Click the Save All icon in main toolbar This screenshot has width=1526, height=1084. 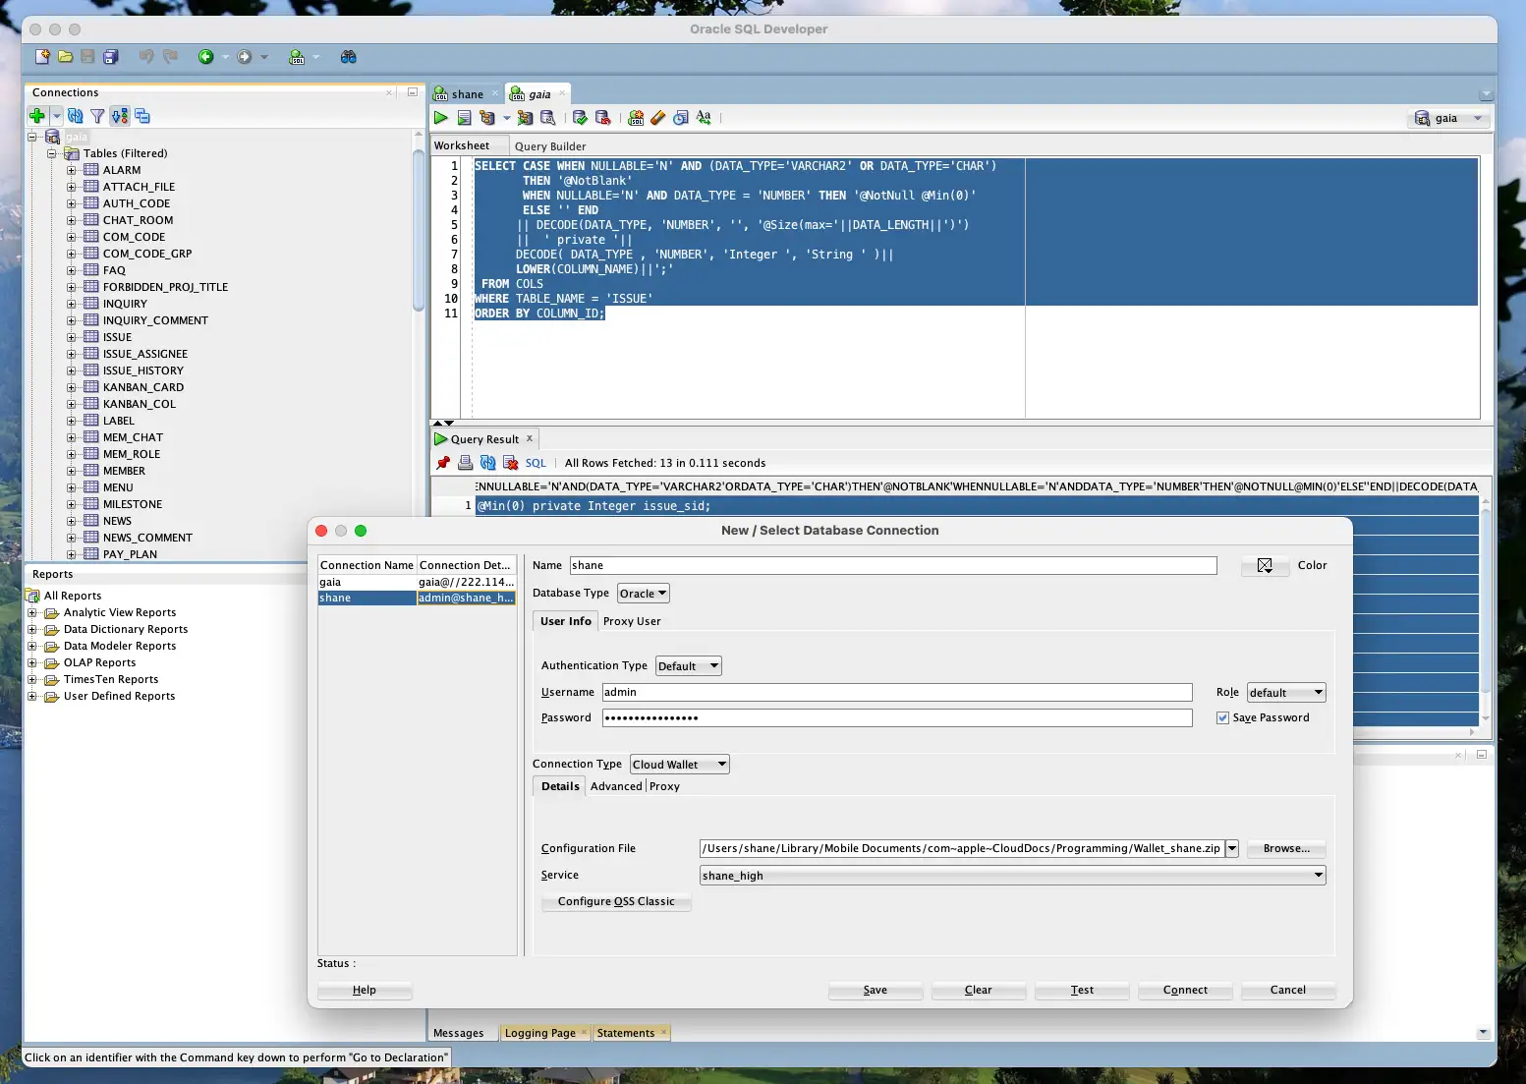(x=110, y=57)
